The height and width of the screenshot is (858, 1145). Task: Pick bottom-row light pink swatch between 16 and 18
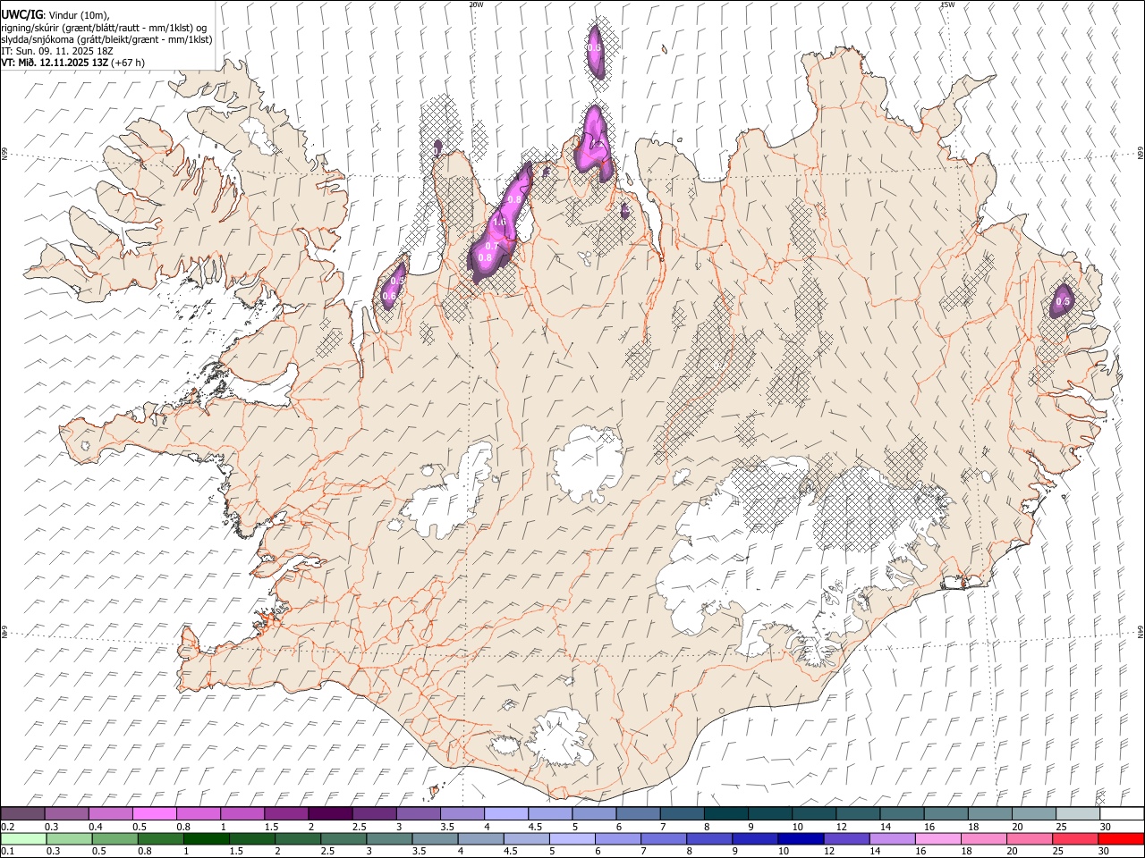[x=938, y=839]
